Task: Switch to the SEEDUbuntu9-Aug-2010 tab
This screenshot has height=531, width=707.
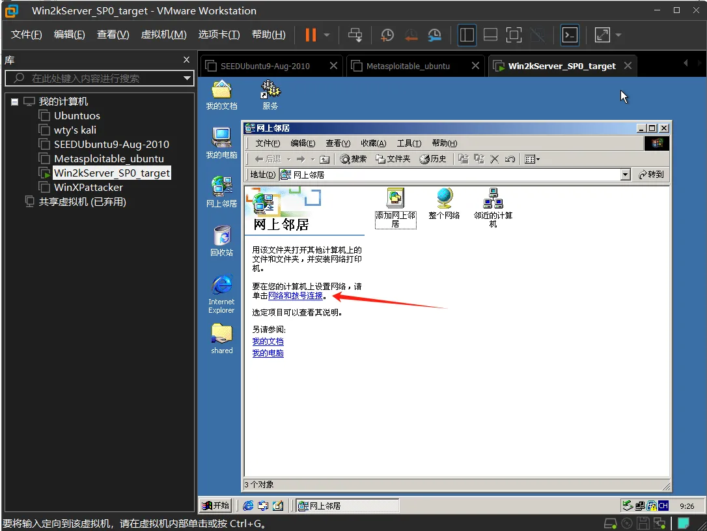Action: 265,66
